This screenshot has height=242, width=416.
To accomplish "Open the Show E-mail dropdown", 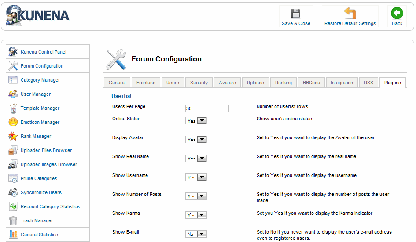I will click(x=196, y=234).
